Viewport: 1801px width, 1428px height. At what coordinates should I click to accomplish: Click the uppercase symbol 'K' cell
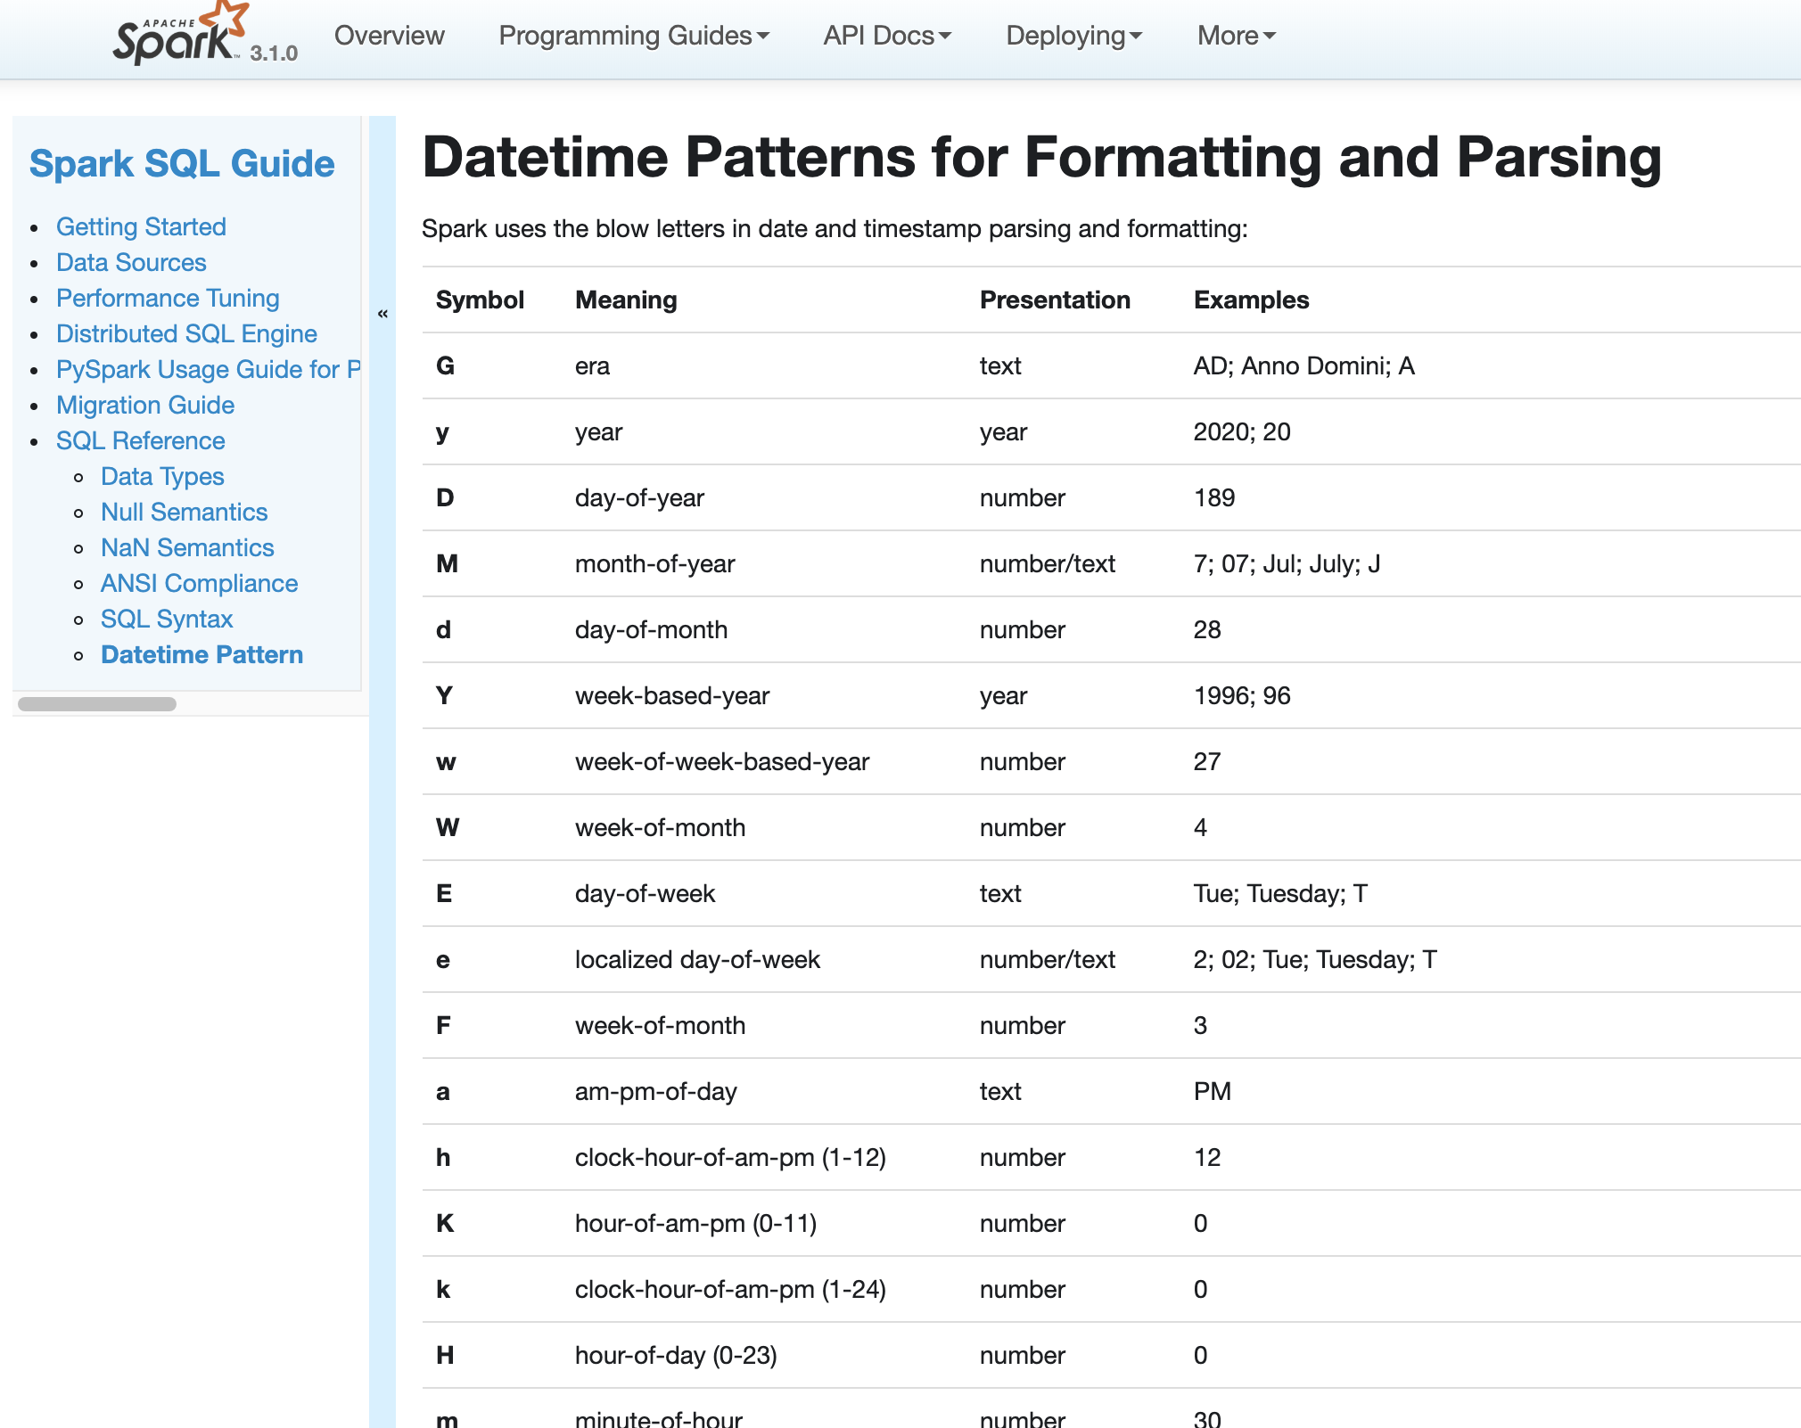[445, 1223]
